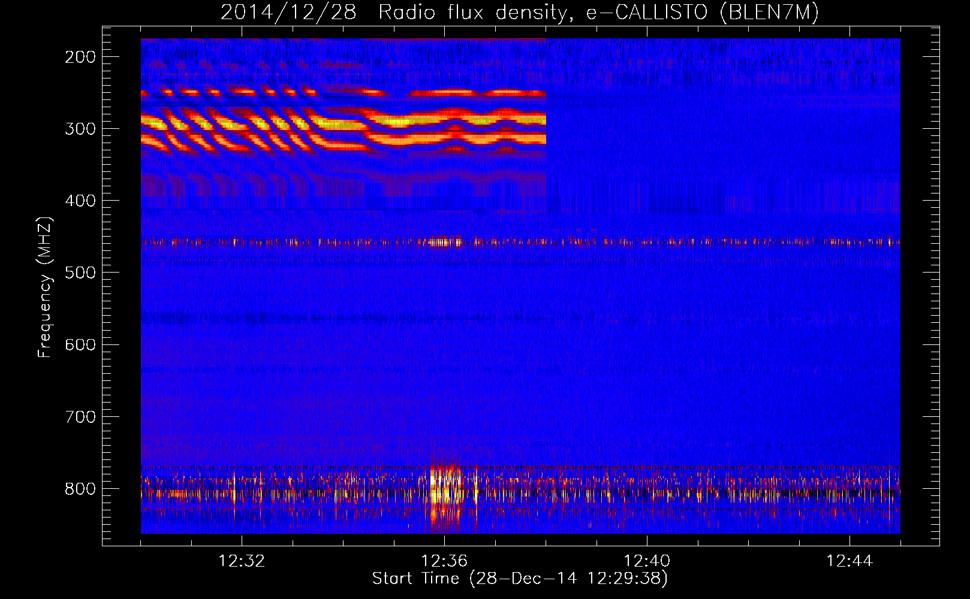Click the 200 frequency tick label
The height and width of the screenshot is (599, 970).
(80, 57)
